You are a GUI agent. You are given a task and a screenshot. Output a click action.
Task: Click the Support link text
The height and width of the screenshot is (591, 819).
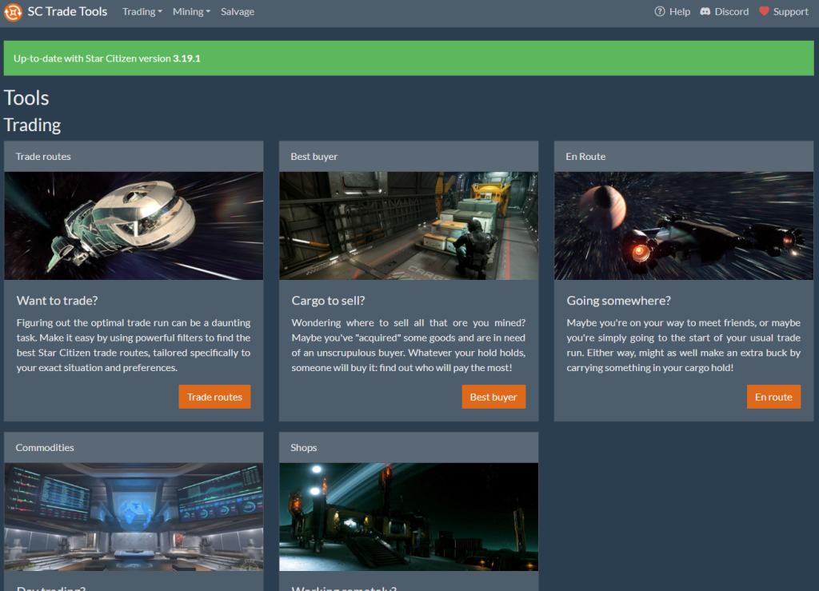click(790, 12)
